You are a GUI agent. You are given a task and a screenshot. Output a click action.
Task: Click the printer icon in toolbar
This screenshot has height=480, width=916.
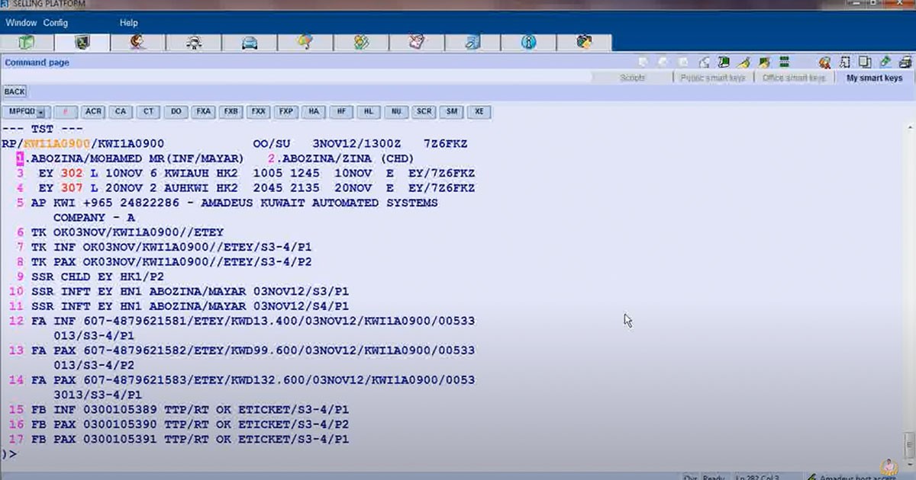click(x=905, y=62)
